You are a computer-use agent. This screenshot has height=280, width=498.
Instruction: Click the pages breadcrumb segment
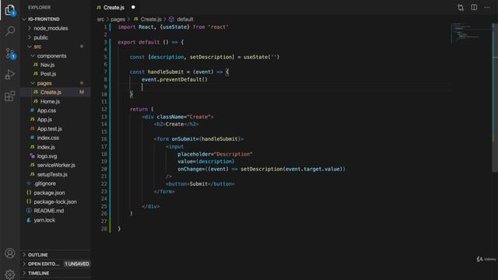click(x=117, y=19)
